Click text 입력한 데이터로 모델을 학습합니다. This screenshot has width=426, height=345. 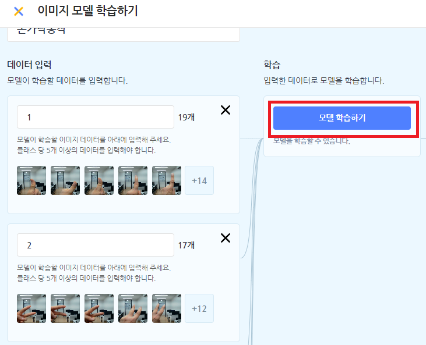(x=324, y=80)
